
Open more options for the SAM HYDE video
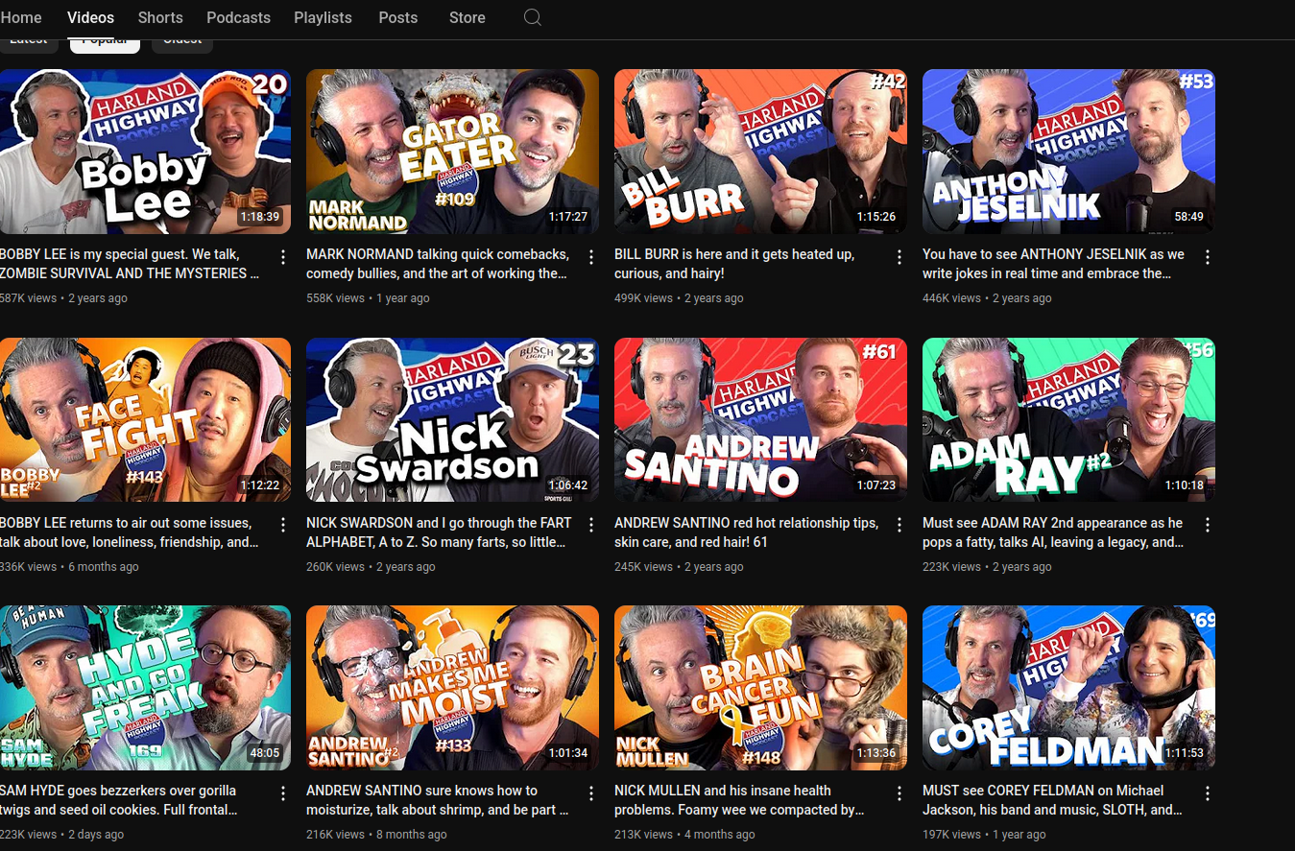[283, 793]
